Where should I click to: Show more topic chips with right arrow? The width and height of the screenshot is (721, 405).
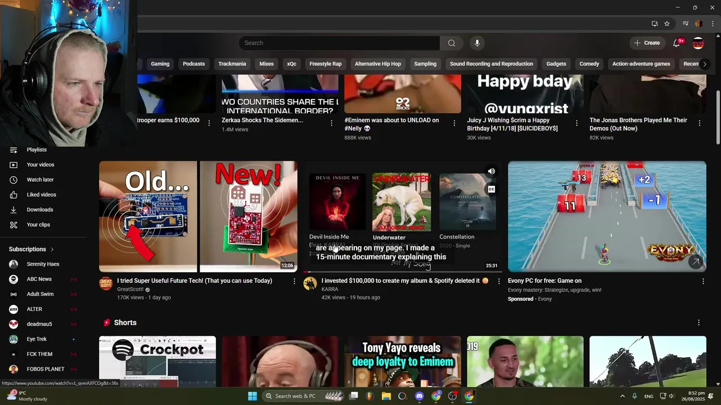click(704, 64)
